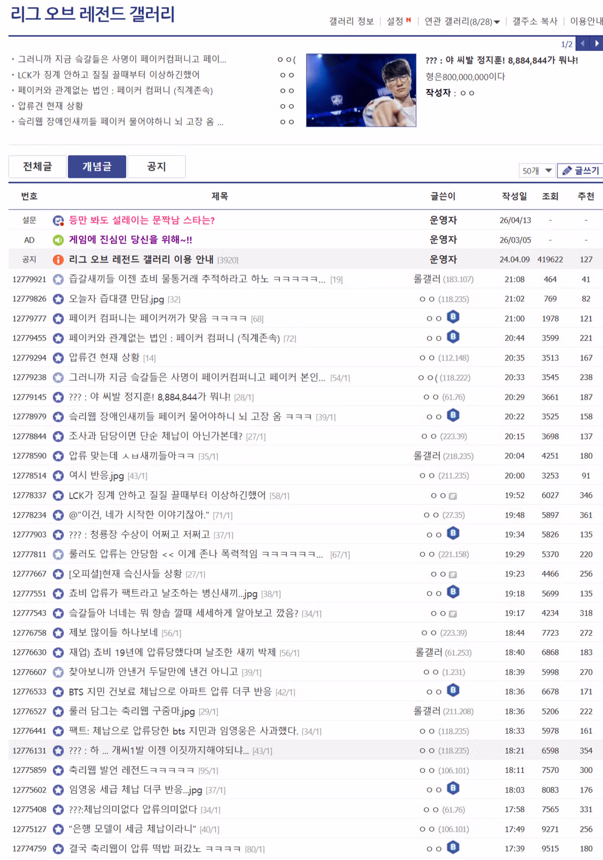Expand the 연관 갤러리(8/28) dropdown
The width and height of the screenshot is (603, 860).
pos(462,22)
